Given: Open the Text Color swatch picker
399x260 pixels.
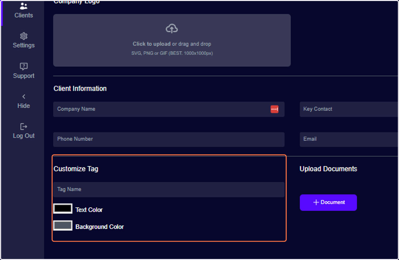Looking at the screenshot, I should [x=63, y=208].
